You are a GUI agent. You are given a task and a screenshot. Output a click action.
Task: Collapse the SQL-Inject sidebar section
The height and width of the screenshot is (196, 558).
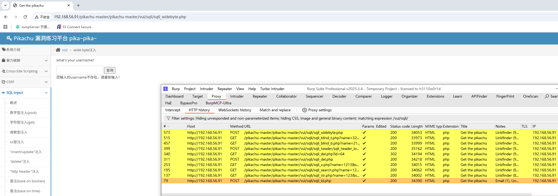point(25,93)
